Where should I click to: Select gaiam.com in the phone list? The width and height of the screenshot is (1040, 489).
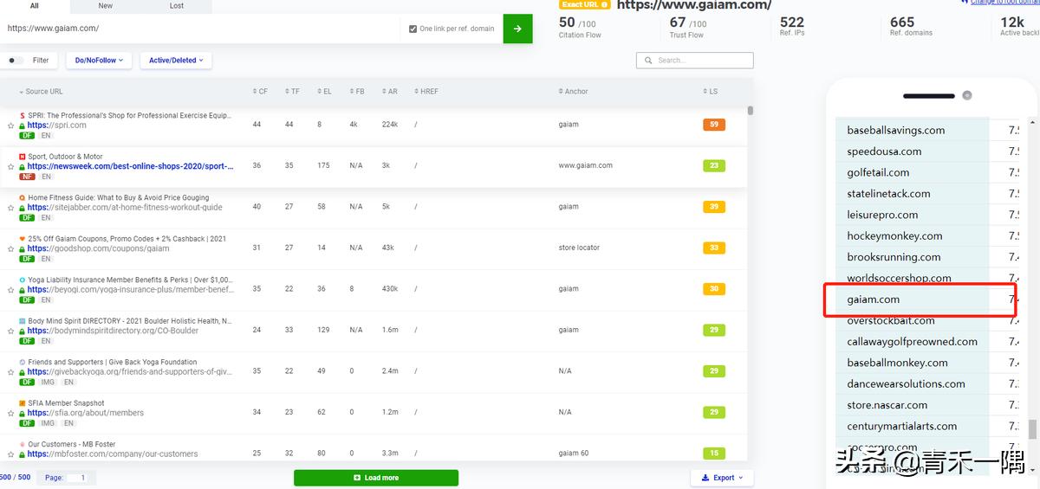pyautogui.click(x=874, y=299)
